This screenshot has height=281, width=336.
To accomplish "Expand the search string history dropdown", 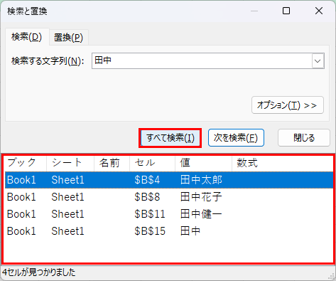I will (x=318, y=61).
